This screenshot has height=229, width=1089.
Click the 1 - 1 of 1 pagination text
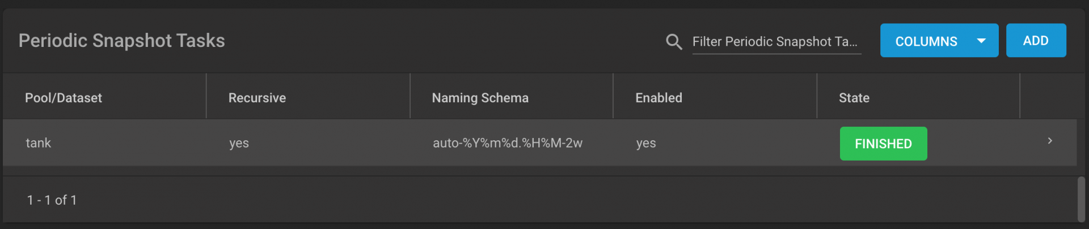tap(52, 200)
